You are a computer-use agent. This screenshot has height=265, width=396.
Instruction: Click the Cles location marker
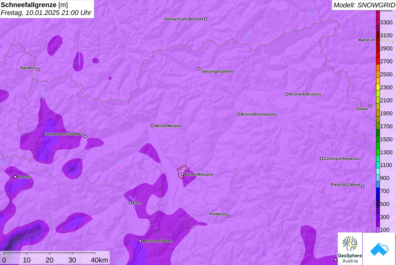tap(130, 203)
